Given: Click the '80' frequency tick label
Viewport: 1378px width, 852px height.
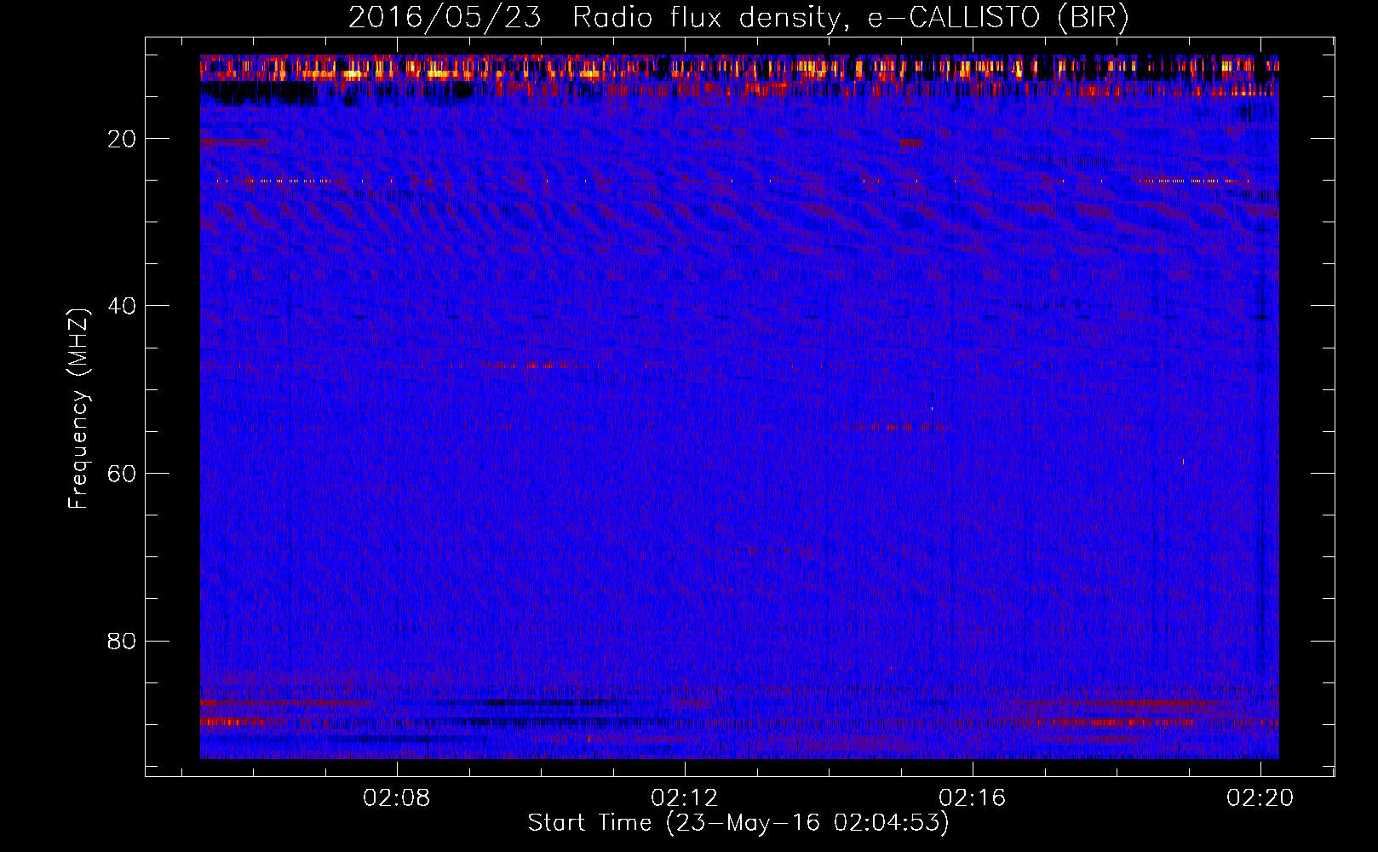Looking at the screenshot, I should pos(122,641).
